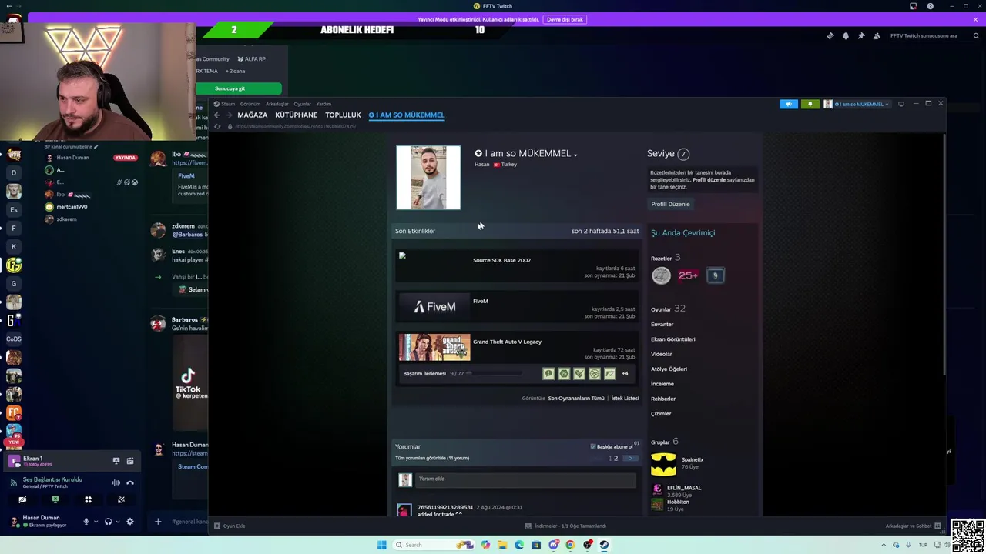Click the square number 9 badge
Viewport: 986px width, 554px height.
tap(715, 275)
